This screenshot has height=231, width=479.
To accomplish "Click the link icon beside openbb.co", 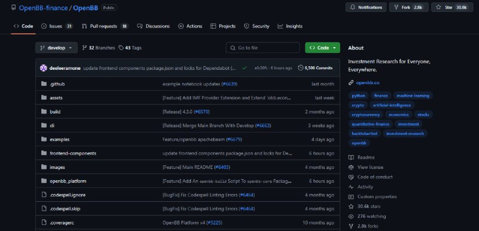I will coord(351,82).
